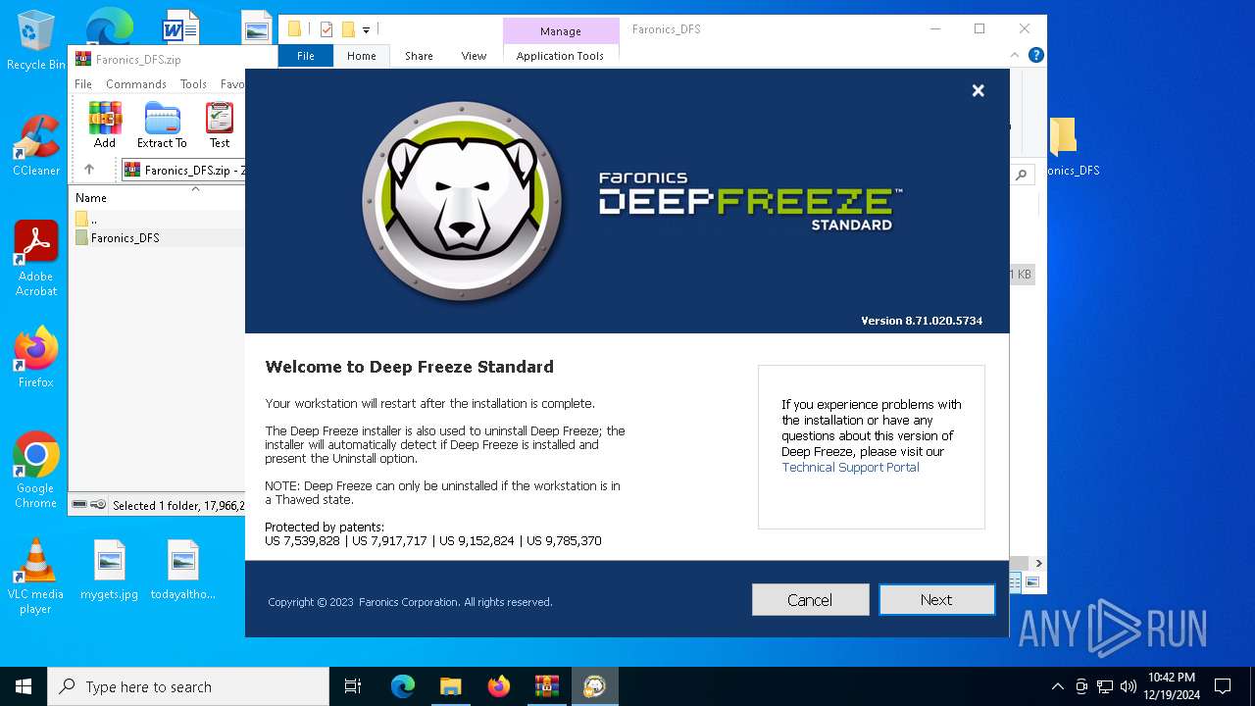
Task: Switch to the Share tab in File Explorer
Action: pyautogui.click(x=419, y=56)
